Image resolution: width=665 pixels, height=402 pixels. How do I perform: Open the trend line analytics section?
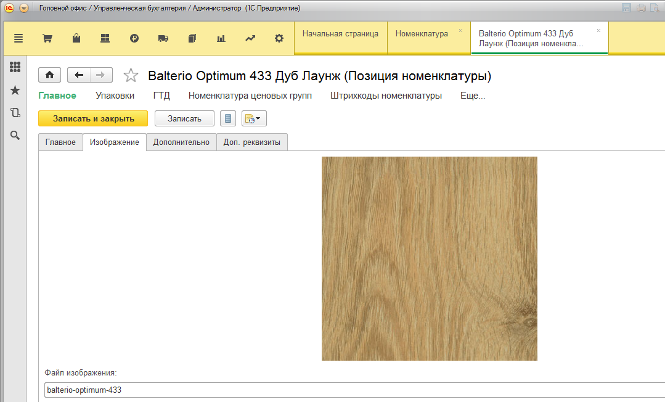(250, 38)
